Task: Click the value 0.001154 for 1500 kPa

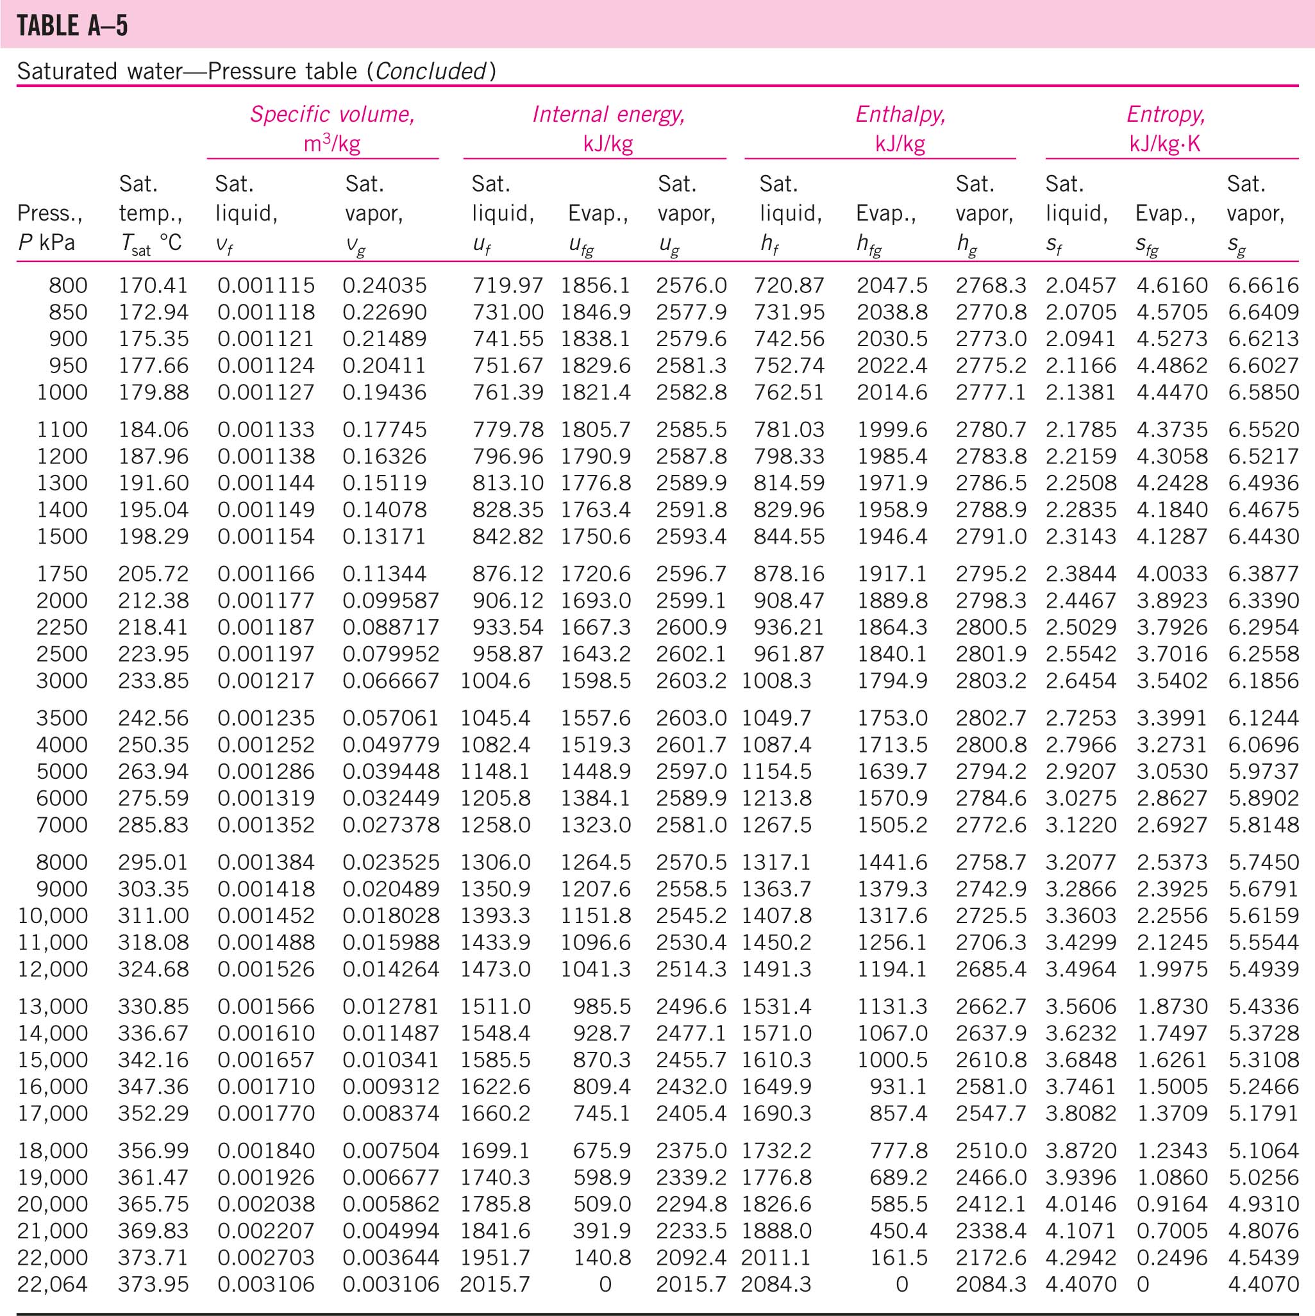Action: click(265, 537)
